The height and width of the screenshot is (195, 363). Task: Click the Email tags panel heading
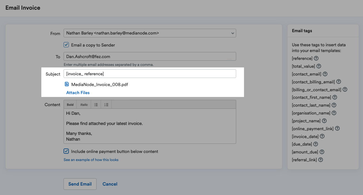302,31
